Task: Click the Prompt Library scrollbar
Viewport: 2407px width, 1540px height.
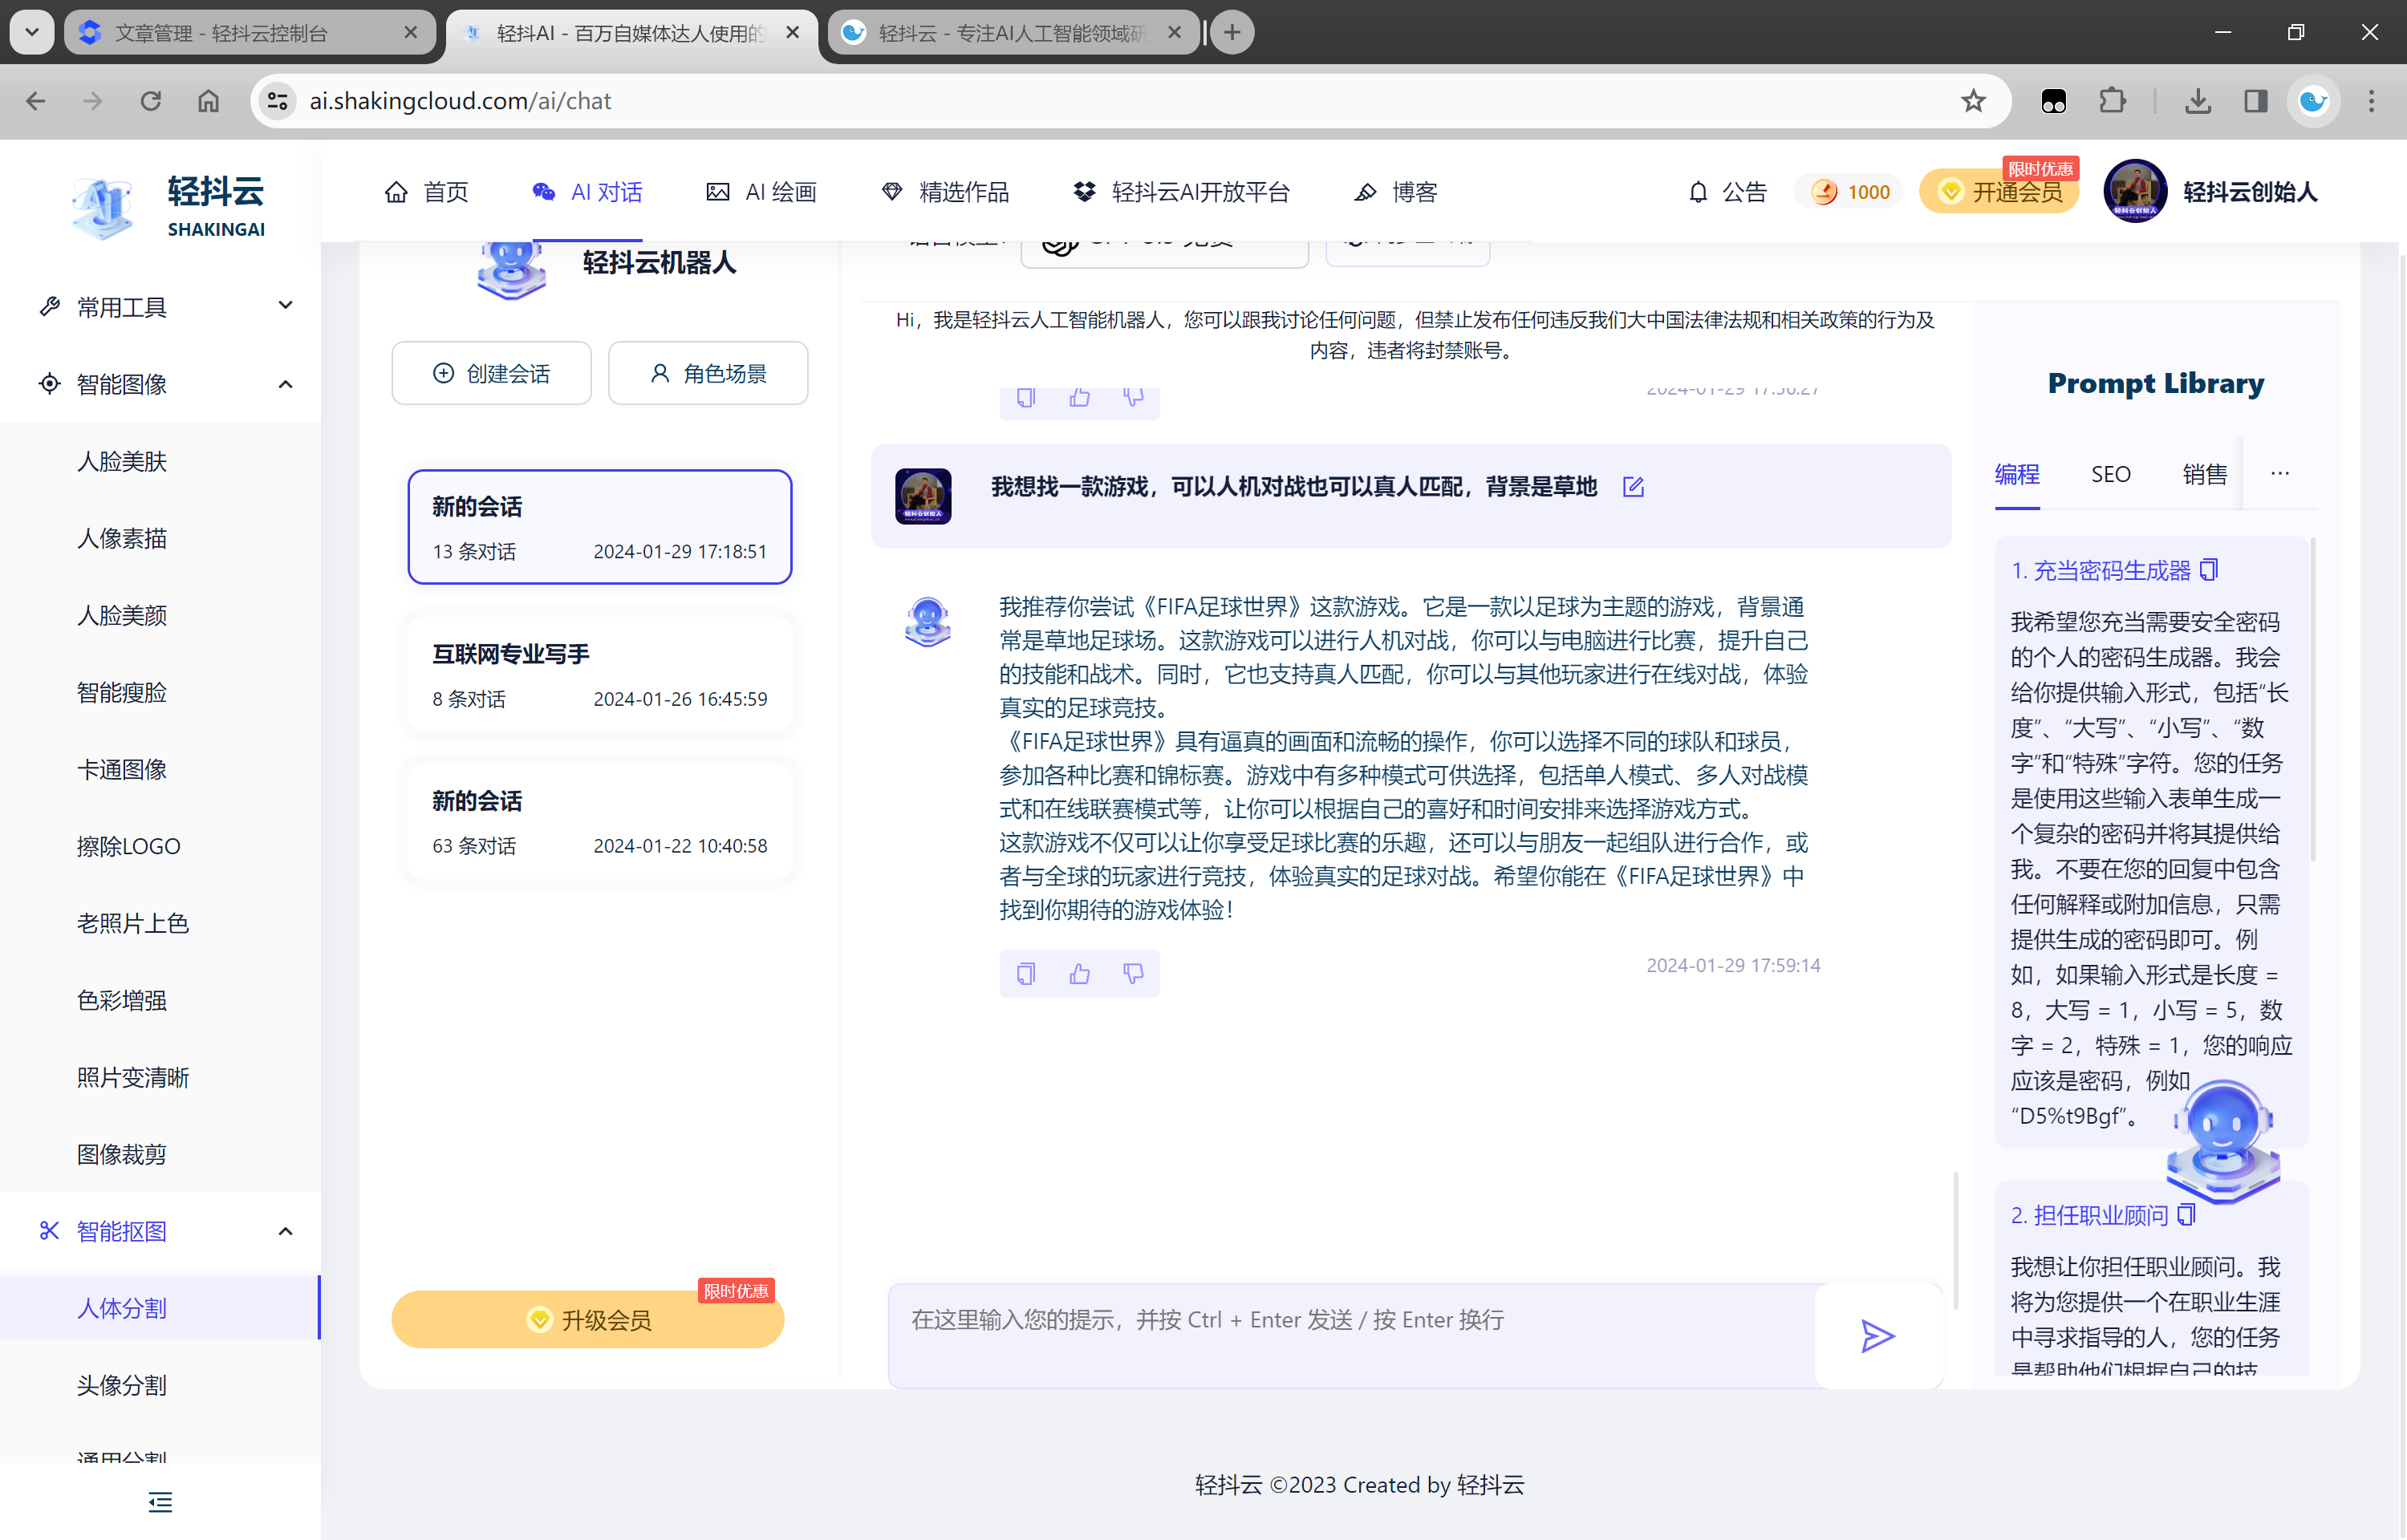Action: pyautogui.click(x=2313, y=700)
